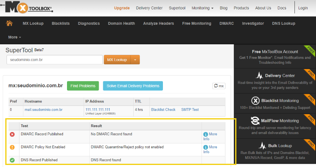Click the Delivery Center pulse icon
The height and width of the screenshot is (167, 316).
(x=260, y=76)
